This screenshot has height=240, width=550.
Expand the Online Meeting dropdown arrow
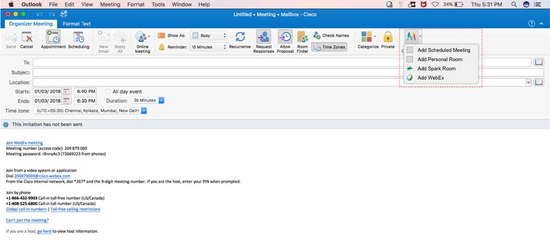(149, 36)
